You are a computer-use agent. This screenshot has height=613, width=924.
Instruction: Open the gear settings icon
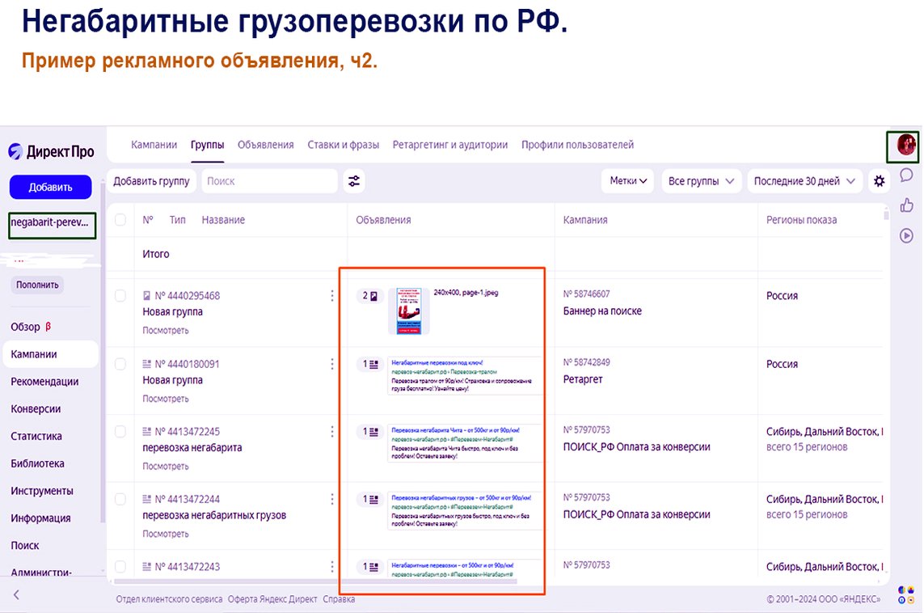879,181
